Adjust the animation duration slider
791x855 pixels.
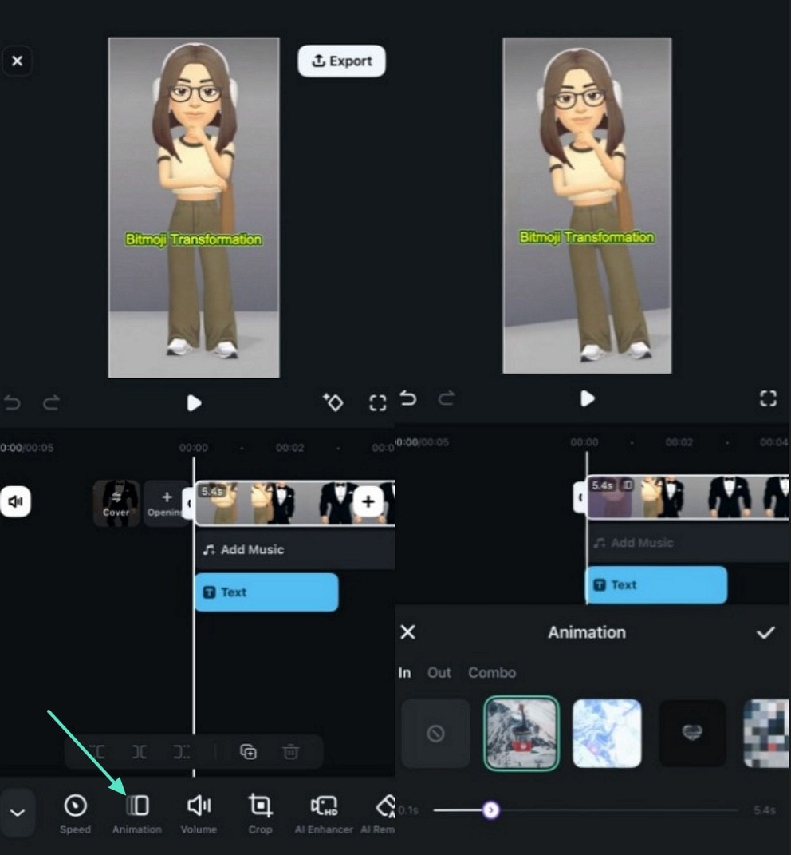tap(490, 809)
